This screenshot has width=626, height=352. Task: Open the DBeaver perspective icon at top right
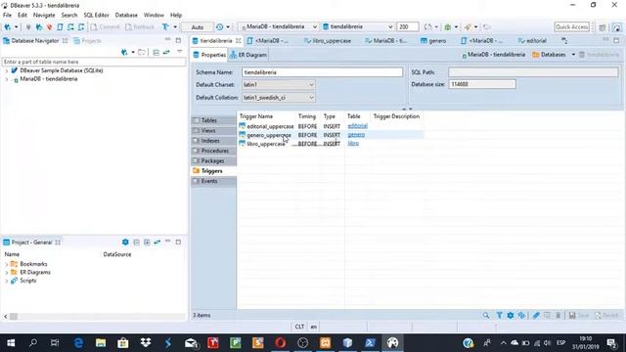pyautogui.click(x=617, y=27)
